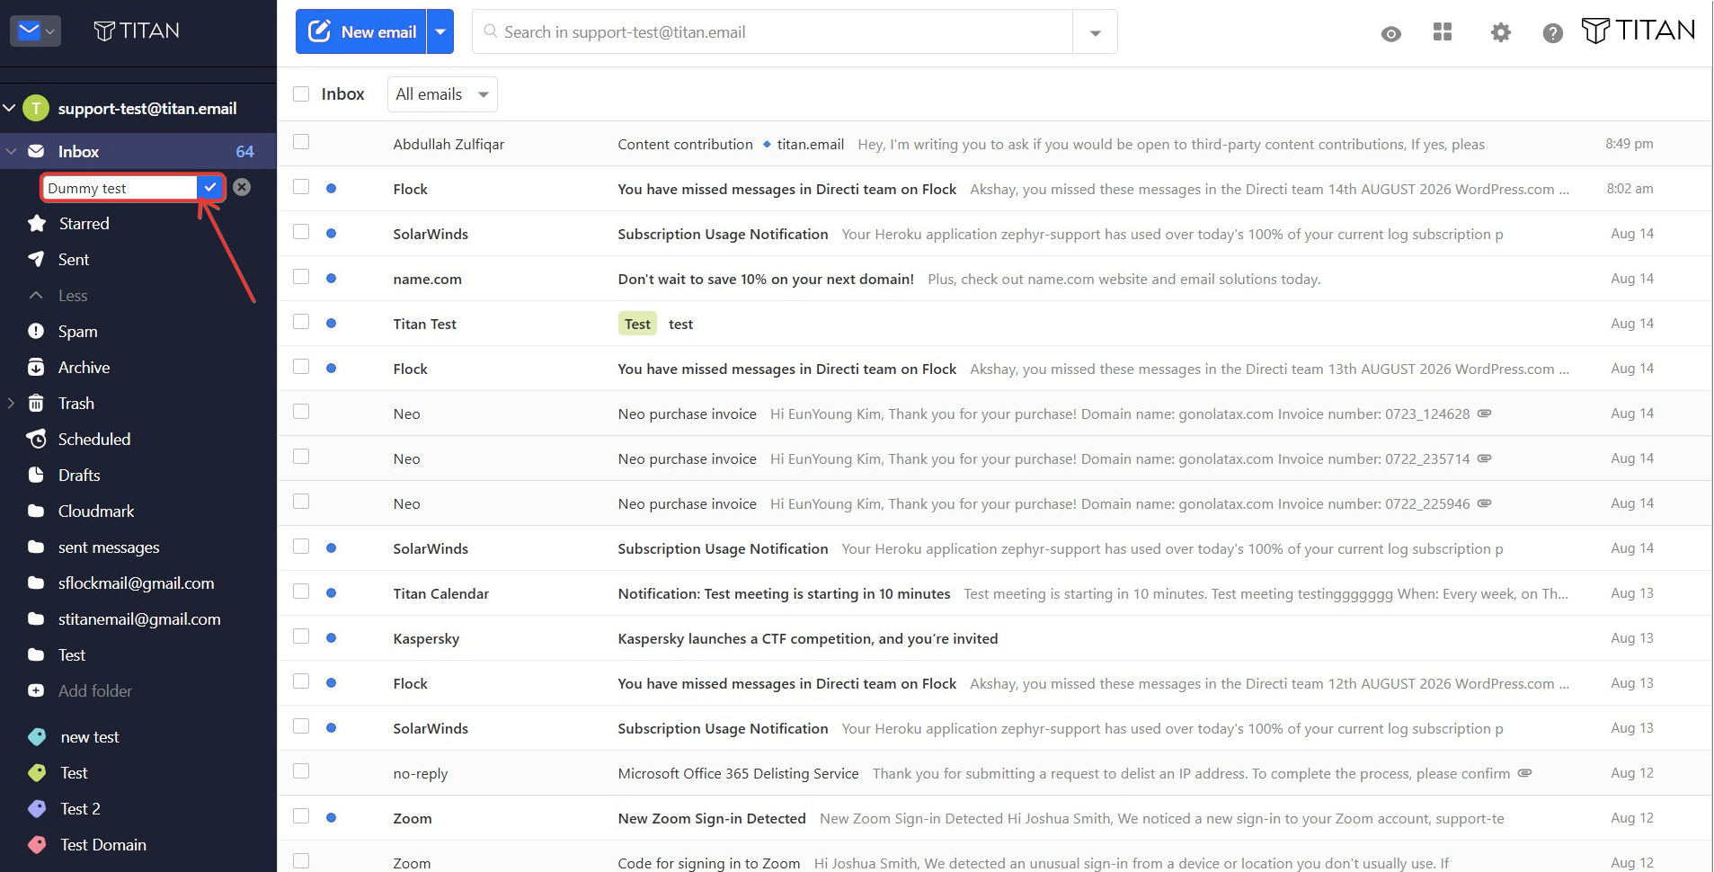This screenshot has height=872, width=1714.
Task: Tick the Kaspersky email checkbox
Action: point(301,636)
